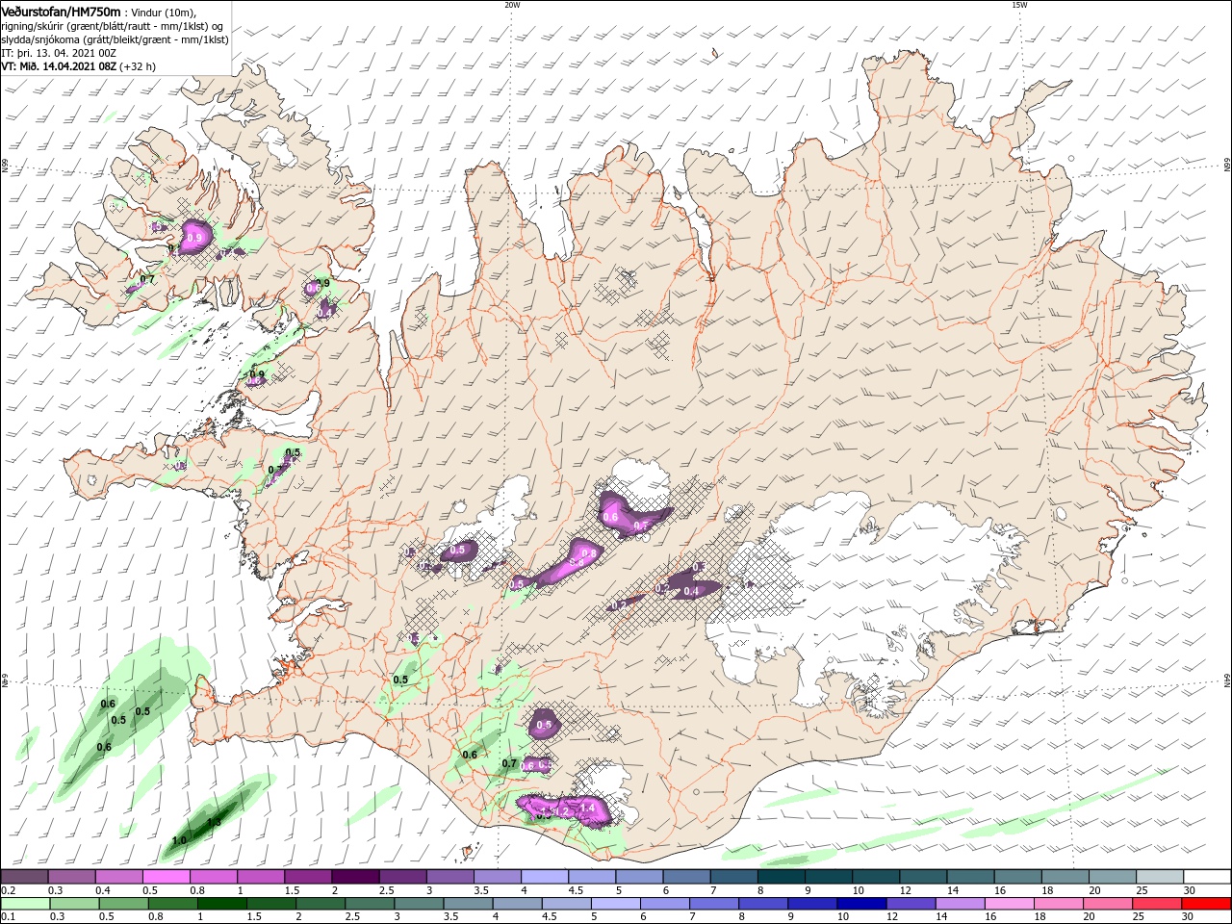Pick the light pink rain-scale swatch at 16
The height and width of the screenshot is (924, 1232).
pos(1009,904)
